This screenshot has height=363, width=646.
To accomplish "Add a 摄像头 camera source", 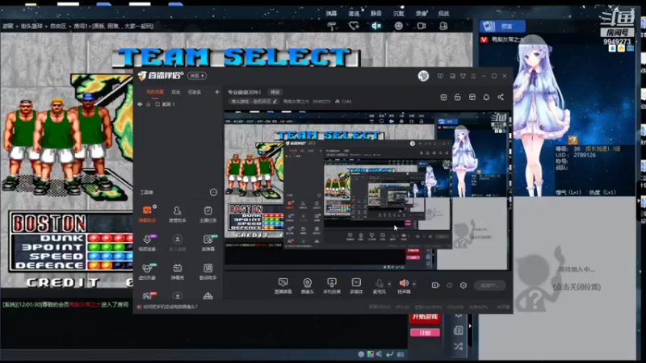I will click(x=308, y=286).
